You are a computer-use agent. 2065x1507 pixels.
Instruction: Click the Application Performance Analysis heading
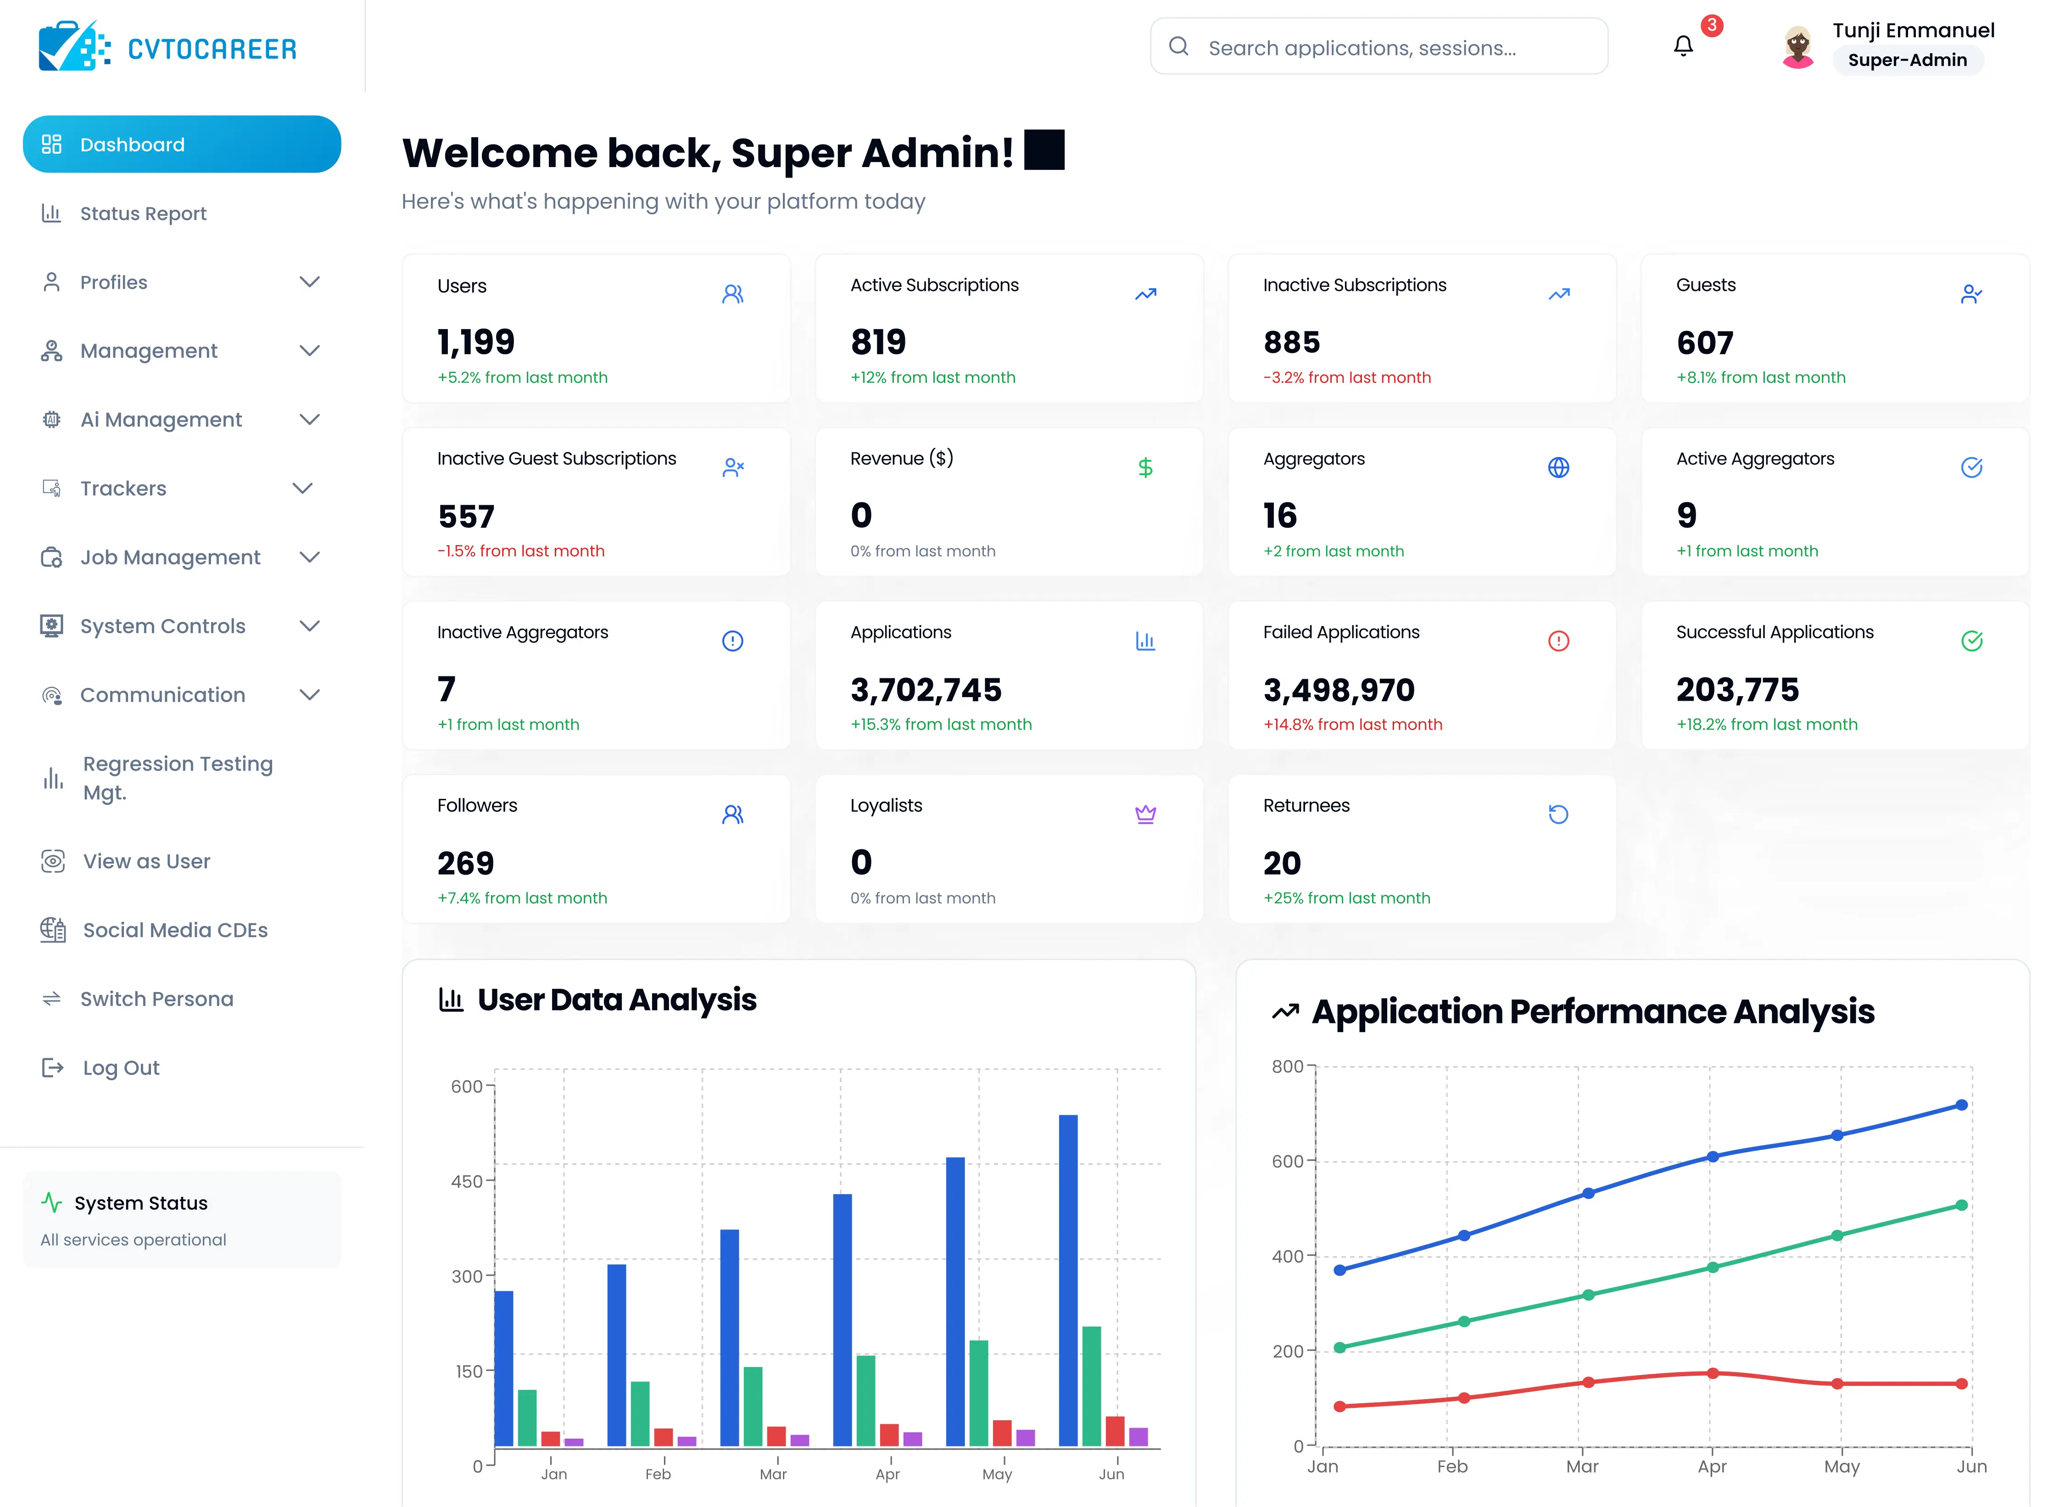(1592, 1012)
